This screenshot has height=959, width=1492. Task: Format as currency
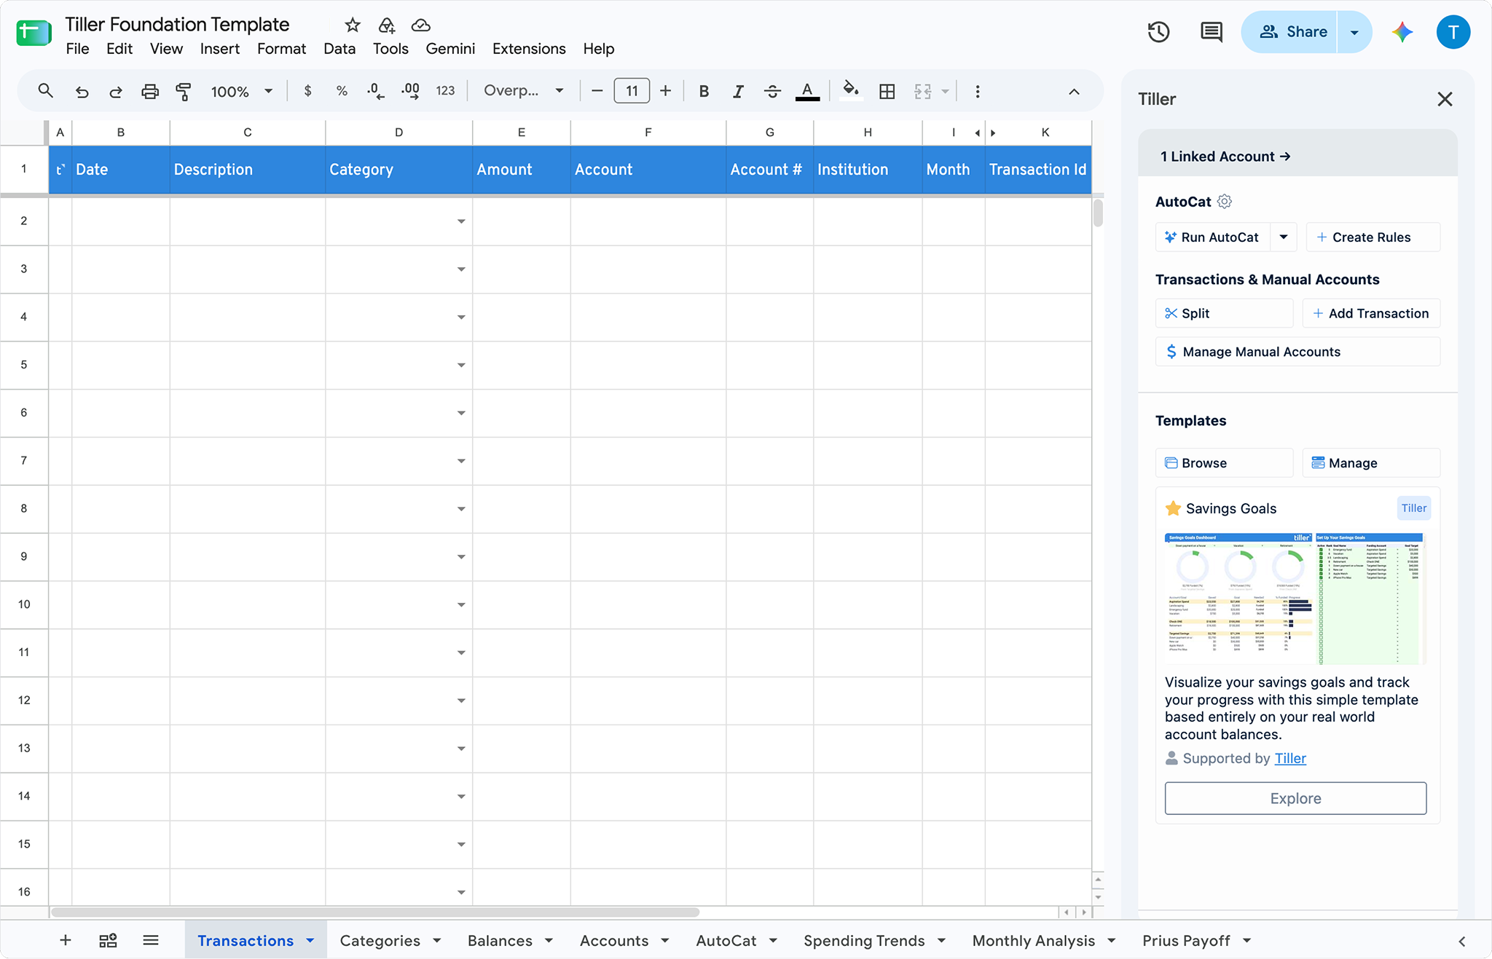(308, 91)
